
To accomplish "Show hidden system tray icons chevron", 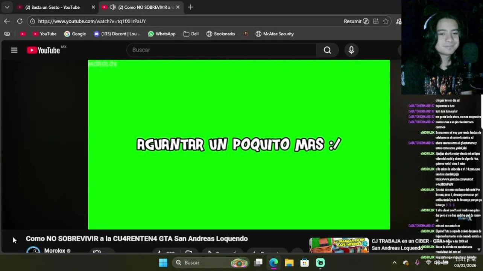I will tap(394, 262).
